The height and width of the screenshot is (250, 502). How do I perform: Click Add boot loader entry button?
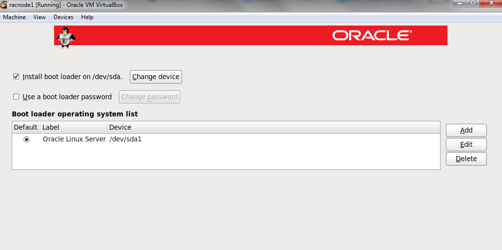pyautogui.click(x=466, y=131)
